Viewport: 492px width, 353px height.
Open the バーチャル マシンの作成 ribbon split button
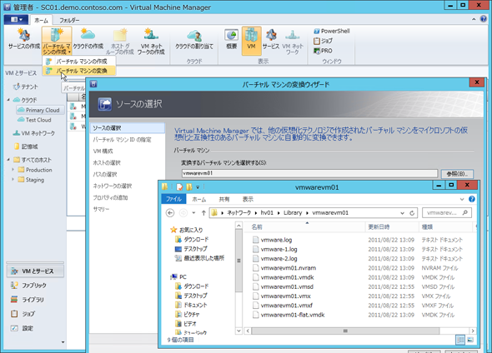pyautogui.click(x=57, y=41)
